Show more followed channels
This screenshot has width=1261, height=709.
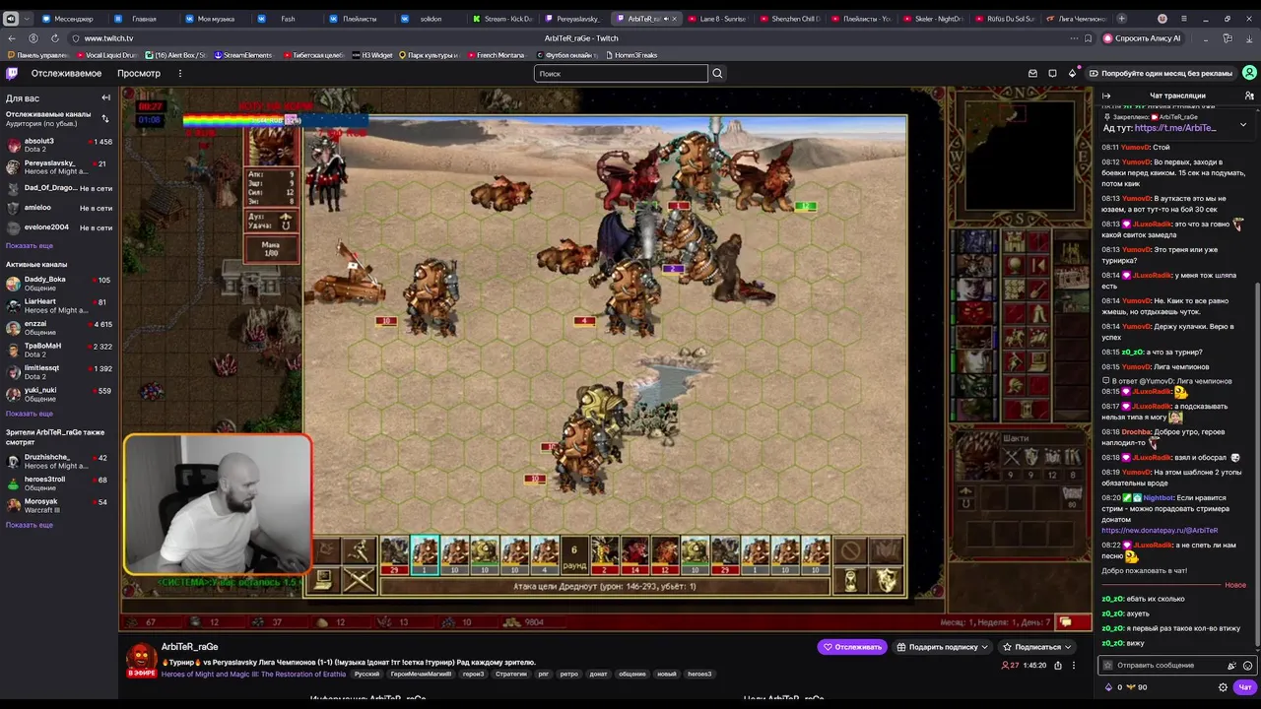[x=30, y=245]
